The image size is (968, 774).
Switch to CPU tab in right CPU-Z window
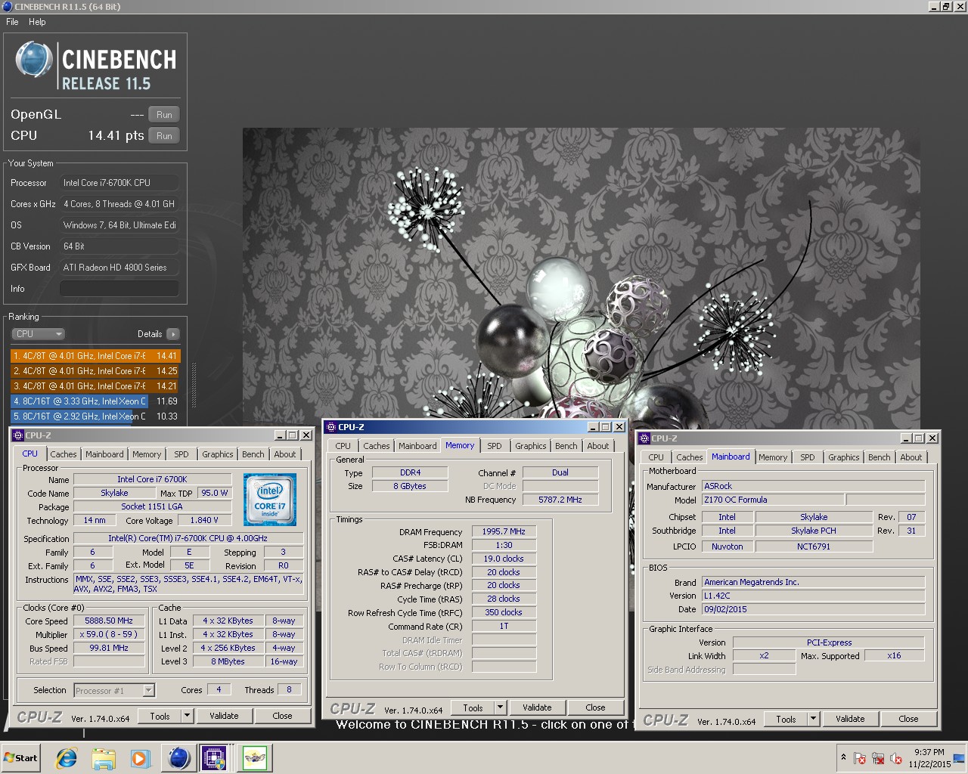click(656, 457)
